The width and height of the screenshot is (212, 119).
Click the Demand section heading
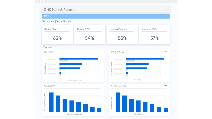(x=48, y=47)
